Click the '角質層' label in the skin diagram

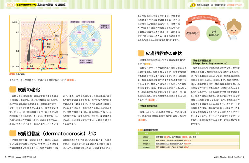click(x=15, y=22)
